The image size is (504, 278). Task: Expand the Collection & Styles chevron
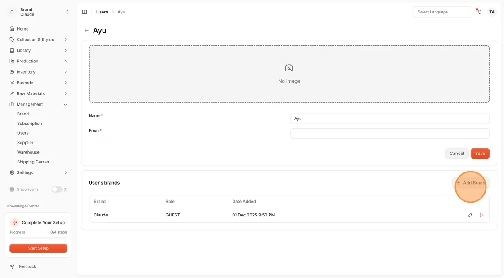66,40
